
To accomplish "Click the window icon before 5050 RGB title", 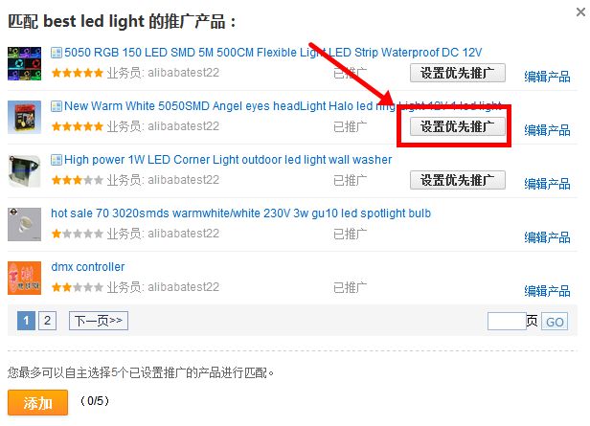I will pyautogui.click(x=57, y=53).
